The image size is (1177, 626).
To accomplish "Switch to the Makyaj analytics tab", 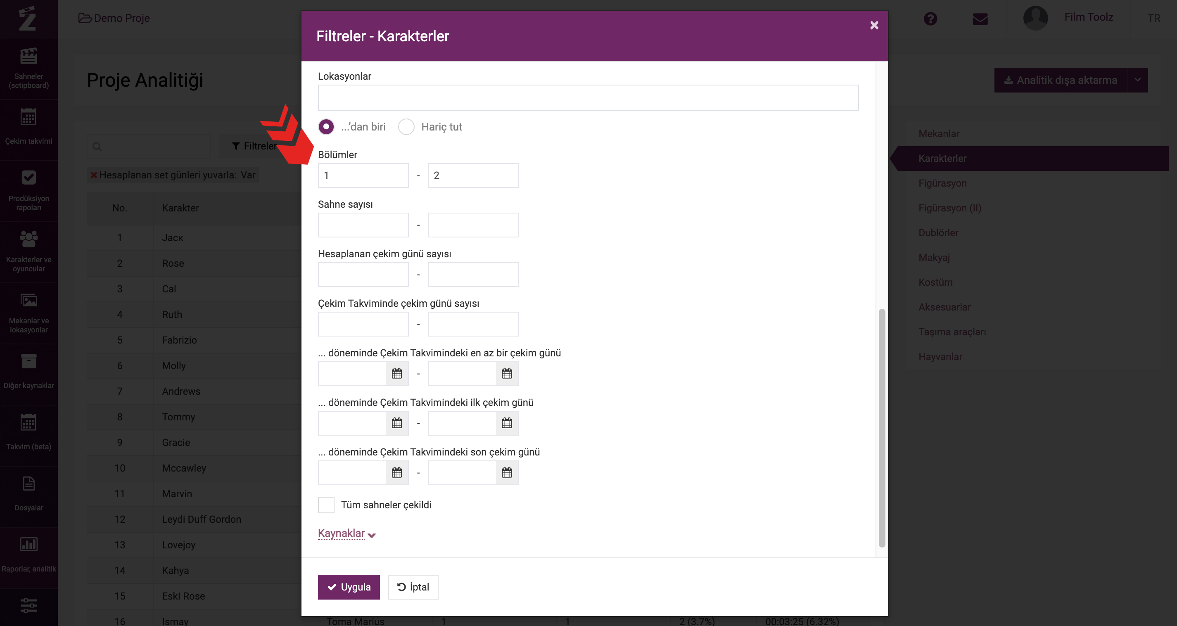I will tap(934, 258).
